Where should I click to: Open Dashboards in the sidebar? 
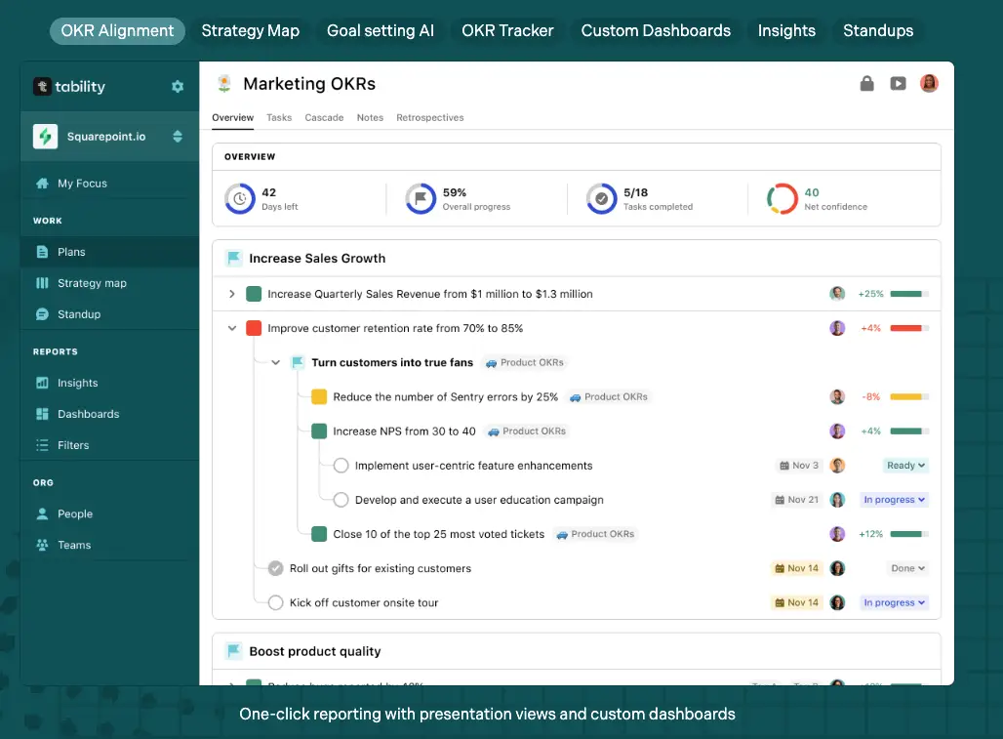(x=88, y=414)
